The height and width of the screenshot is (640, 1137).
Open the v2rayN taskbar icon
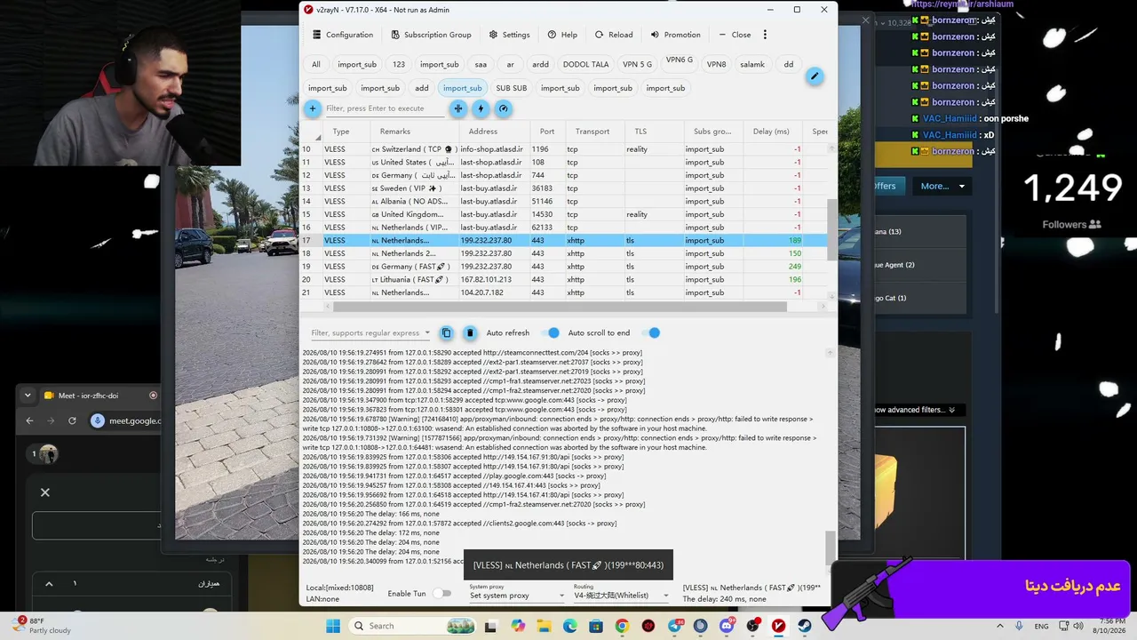point(779,626)
